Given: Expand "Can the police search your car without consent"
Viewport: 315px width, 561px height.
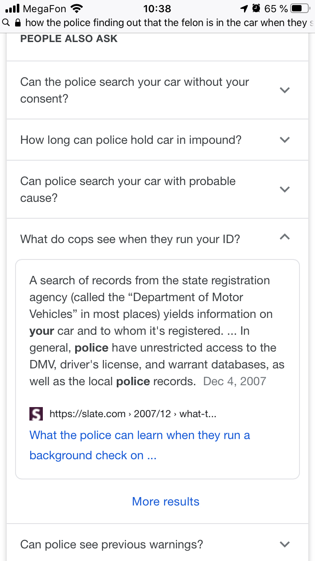Looking at the screenshot, I should [x=284, y=90].
